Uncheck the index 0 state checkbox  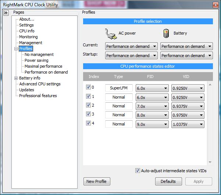pos(88,87)
